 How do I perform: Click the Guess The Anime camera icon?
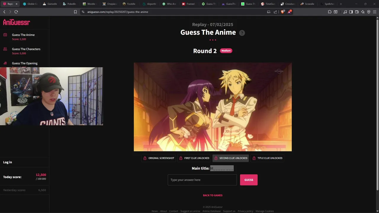tap(5, 35)
